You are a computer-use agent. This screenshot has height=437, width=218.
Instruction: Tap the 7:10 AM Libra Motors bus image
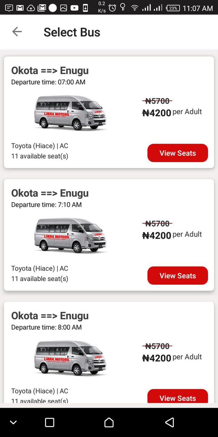[71, 235]
